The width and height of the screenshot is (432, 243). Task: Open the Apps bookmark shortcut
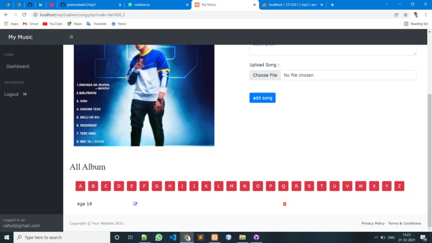(11, 24)
